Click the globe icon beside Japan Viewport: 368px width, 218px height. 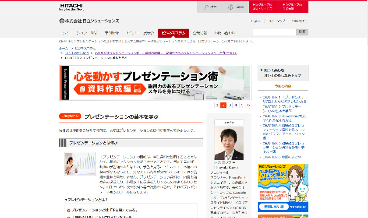click(x=231, y=7)
